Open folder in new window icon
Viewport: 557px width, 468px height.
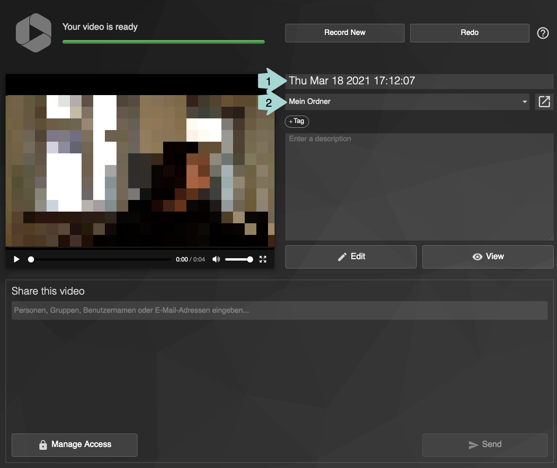point(544,102)
